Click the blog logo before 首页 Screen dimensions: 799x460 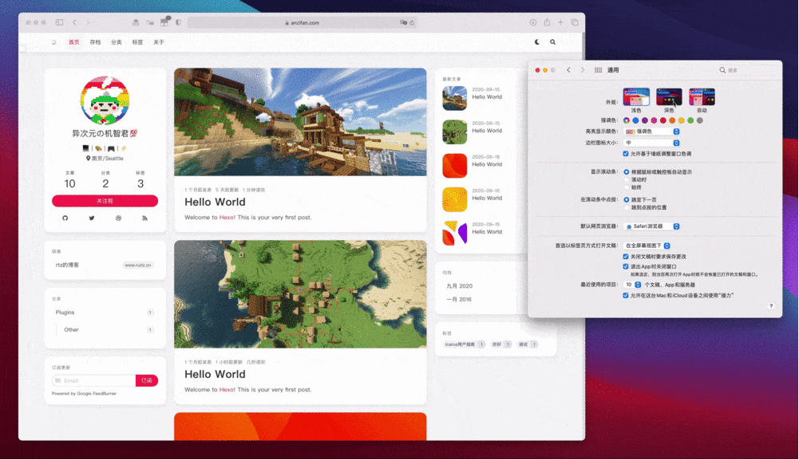(x=53, y=42)
